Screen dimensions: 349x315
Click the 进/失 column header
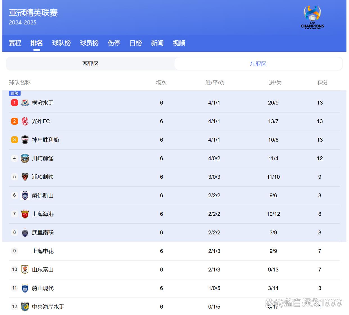275,83
